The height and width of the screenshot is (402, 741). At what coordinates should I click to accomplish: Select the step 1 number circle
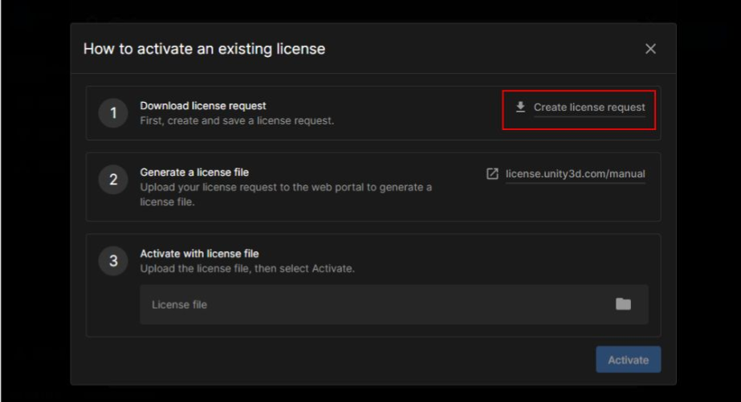(x=113, y=113)
